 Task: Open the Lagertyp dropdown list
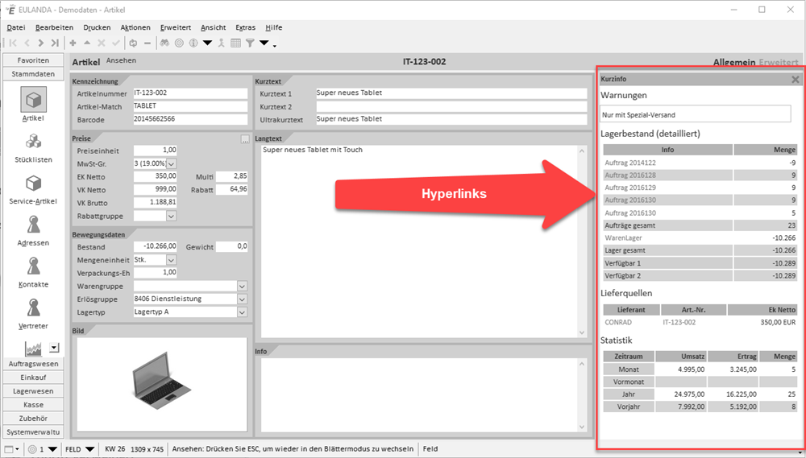pyautogui.click(x=242, y=312)
